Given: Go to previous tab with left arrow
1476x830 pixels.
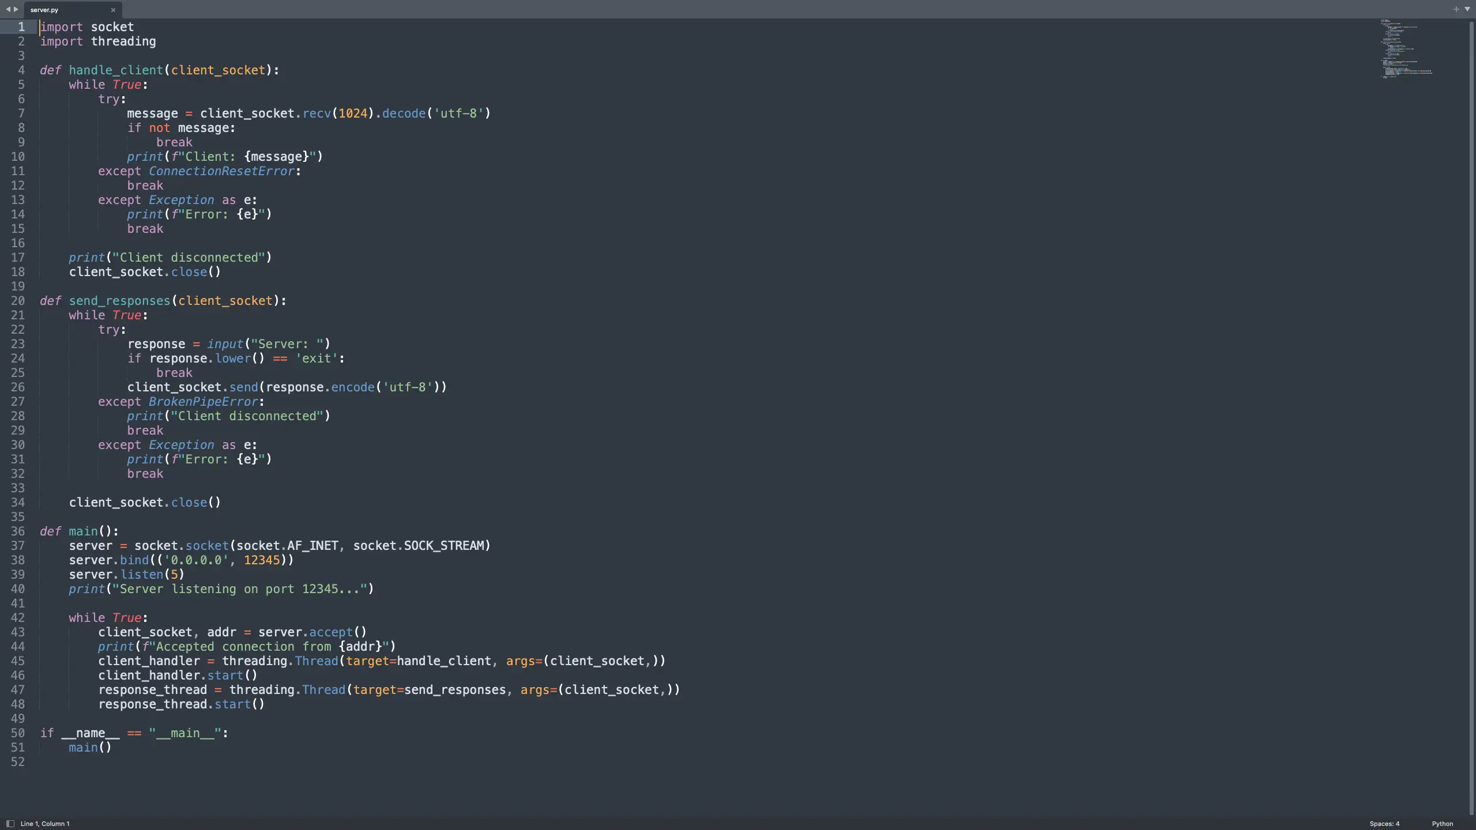Looking at the screenshot, I should [x=8, y=9].
